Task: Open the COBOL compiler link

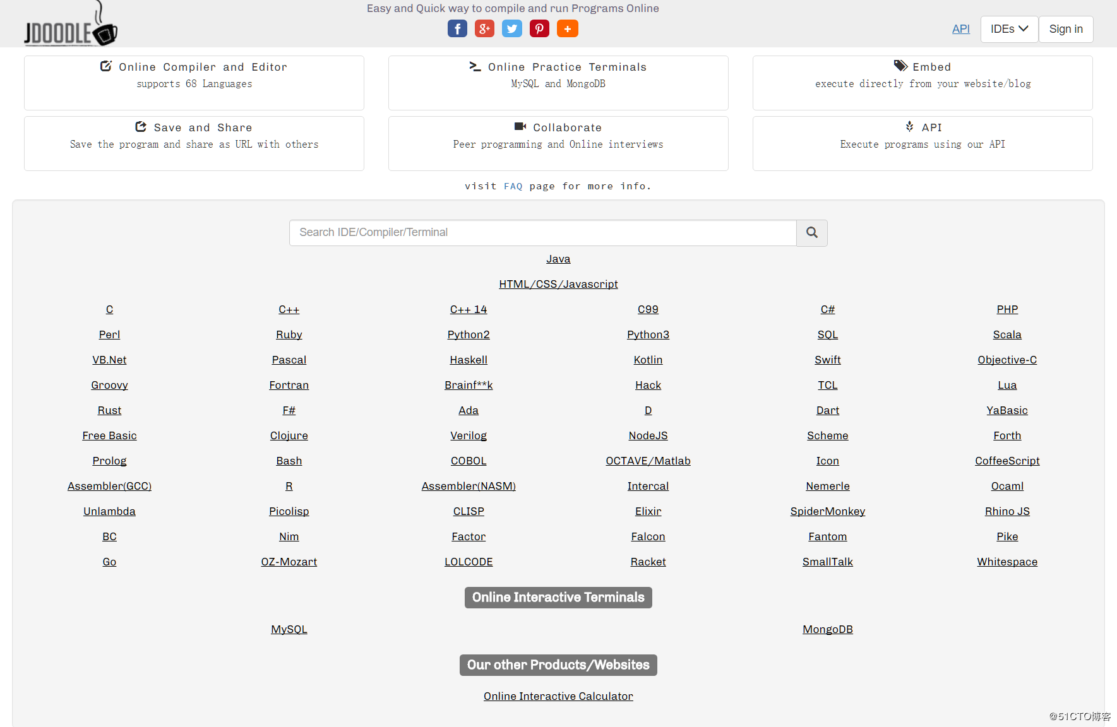Action: 469,461
